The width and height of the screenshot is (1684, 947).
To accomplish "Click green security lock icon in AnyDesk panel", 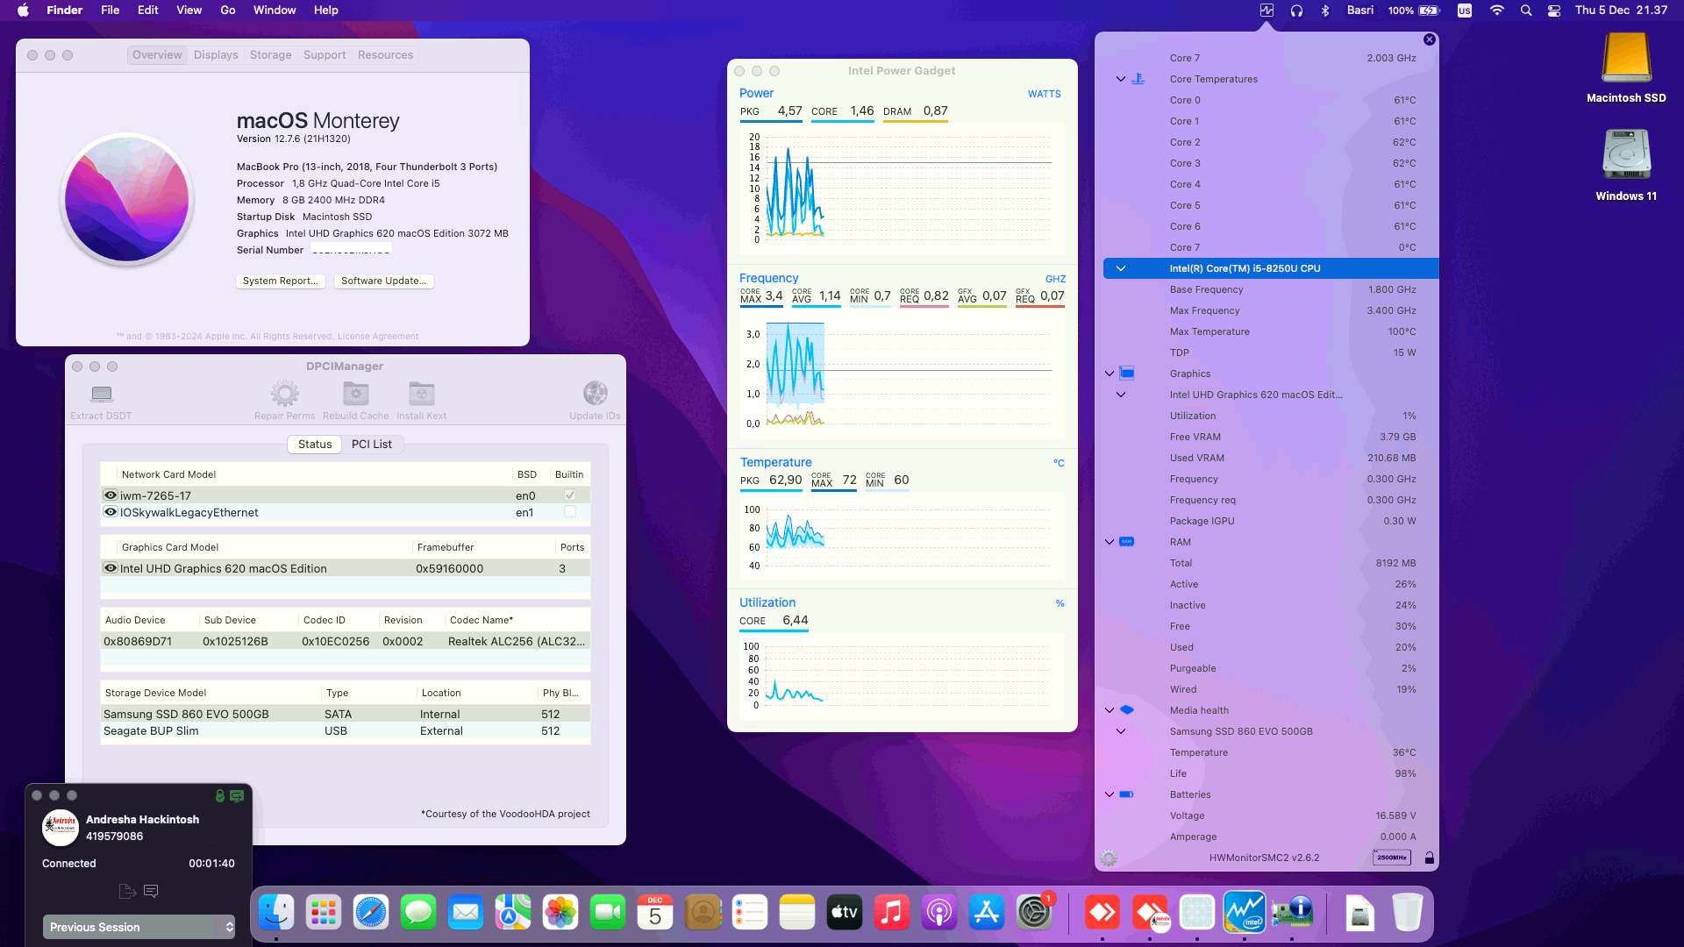I will (219, 796).
